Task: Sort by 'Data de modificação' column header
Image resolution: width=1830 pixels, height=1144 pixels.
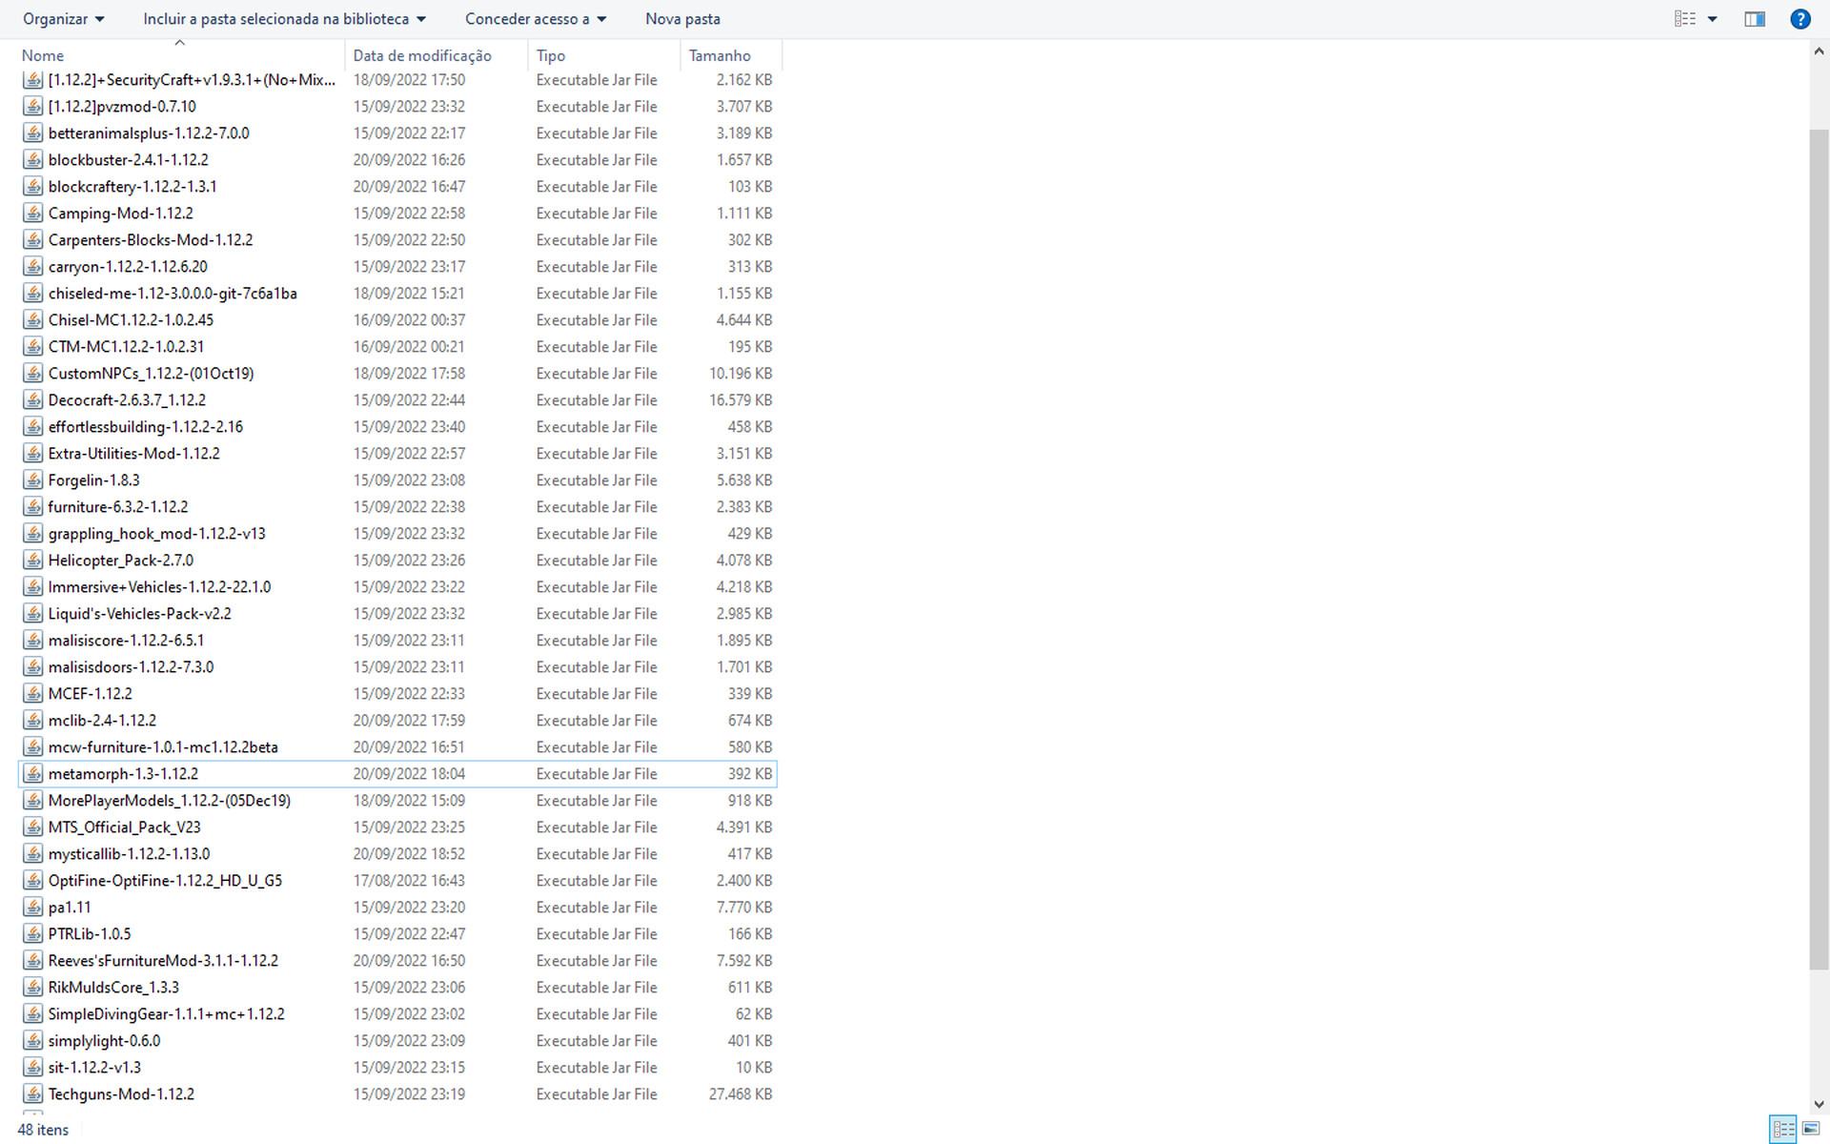Action: [x=422, y=55]
